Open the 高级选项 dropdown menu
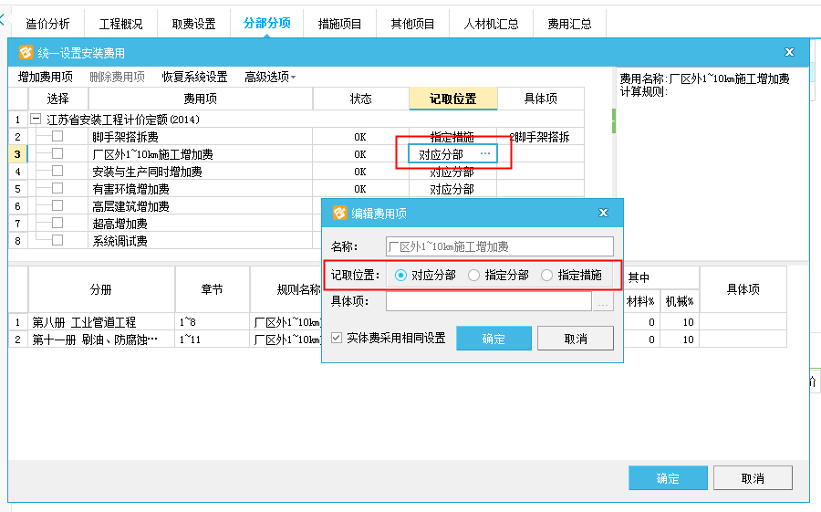 click(x=269, y=78)
